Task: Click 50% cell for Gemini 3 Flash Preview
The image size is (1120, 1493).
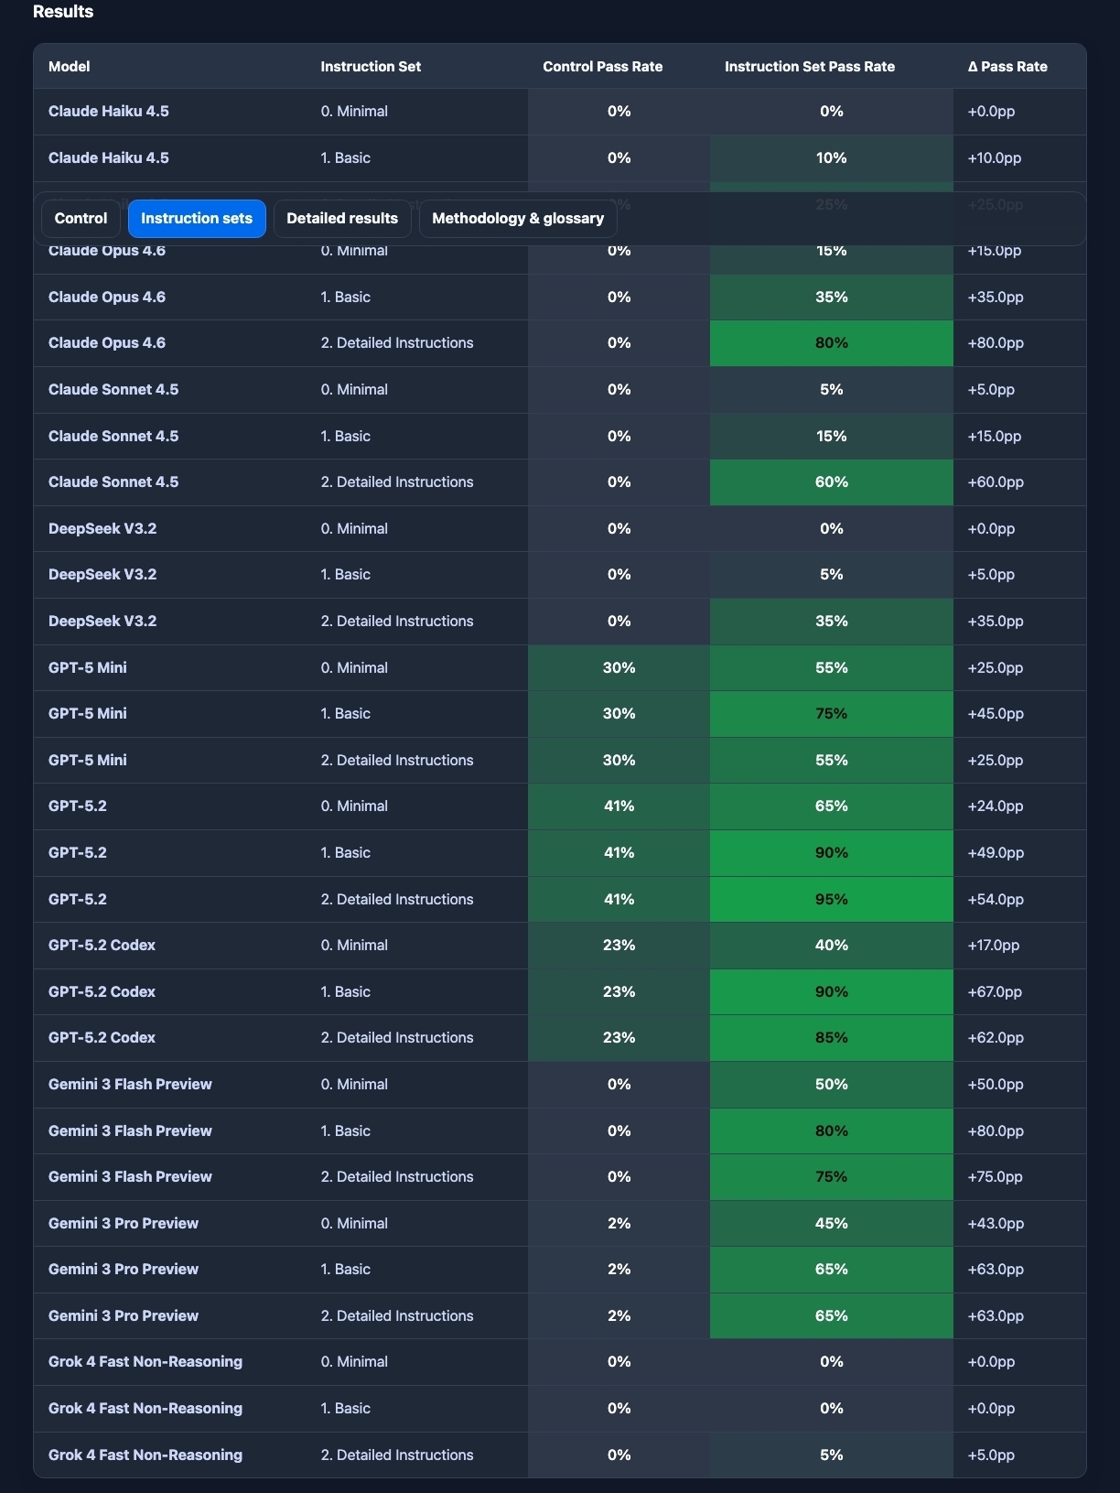Action: 831,1085
